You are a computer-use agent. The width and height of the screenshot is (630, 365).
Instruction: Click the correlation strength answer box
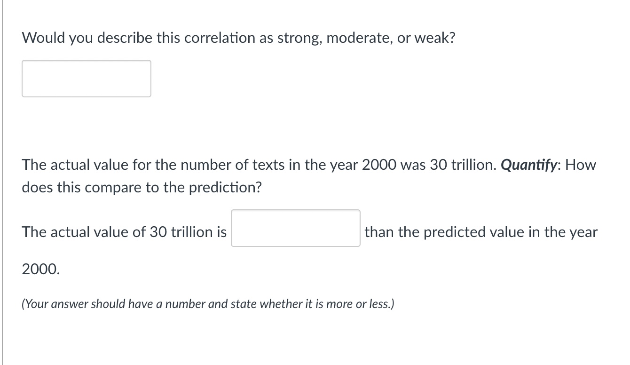[x=86, y=79]
